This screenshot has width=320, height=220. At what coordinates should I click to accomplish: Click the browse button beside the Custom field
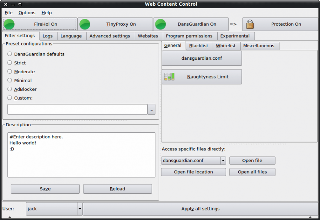point(151,109)
